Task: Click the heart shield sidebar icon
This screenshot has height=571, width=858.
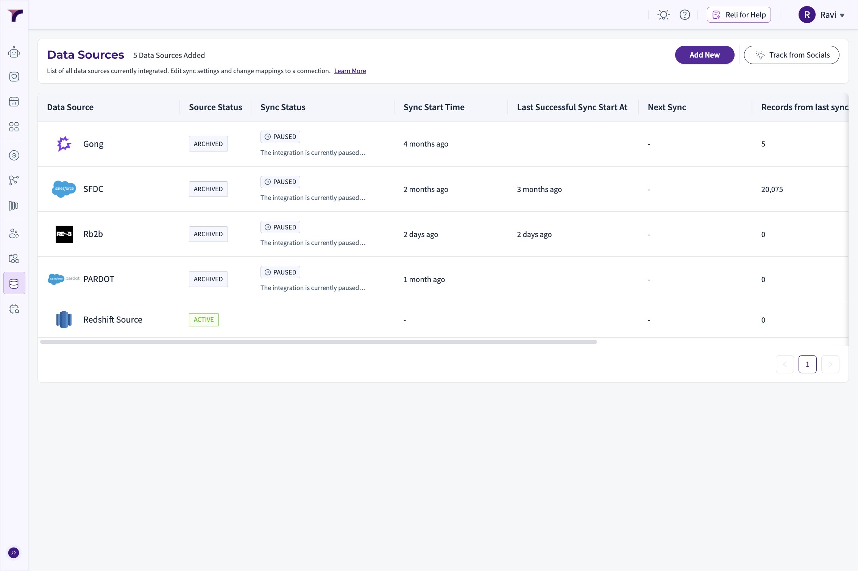Action: tap(14, 77)
